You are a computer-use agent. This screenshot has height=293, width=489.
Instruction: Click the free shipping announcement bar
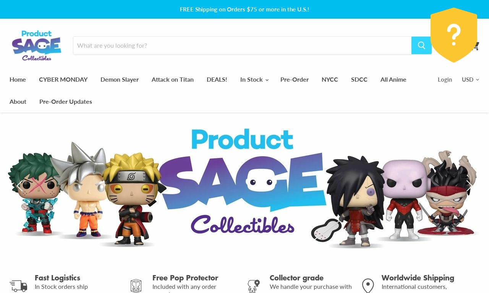click(244, 9)
